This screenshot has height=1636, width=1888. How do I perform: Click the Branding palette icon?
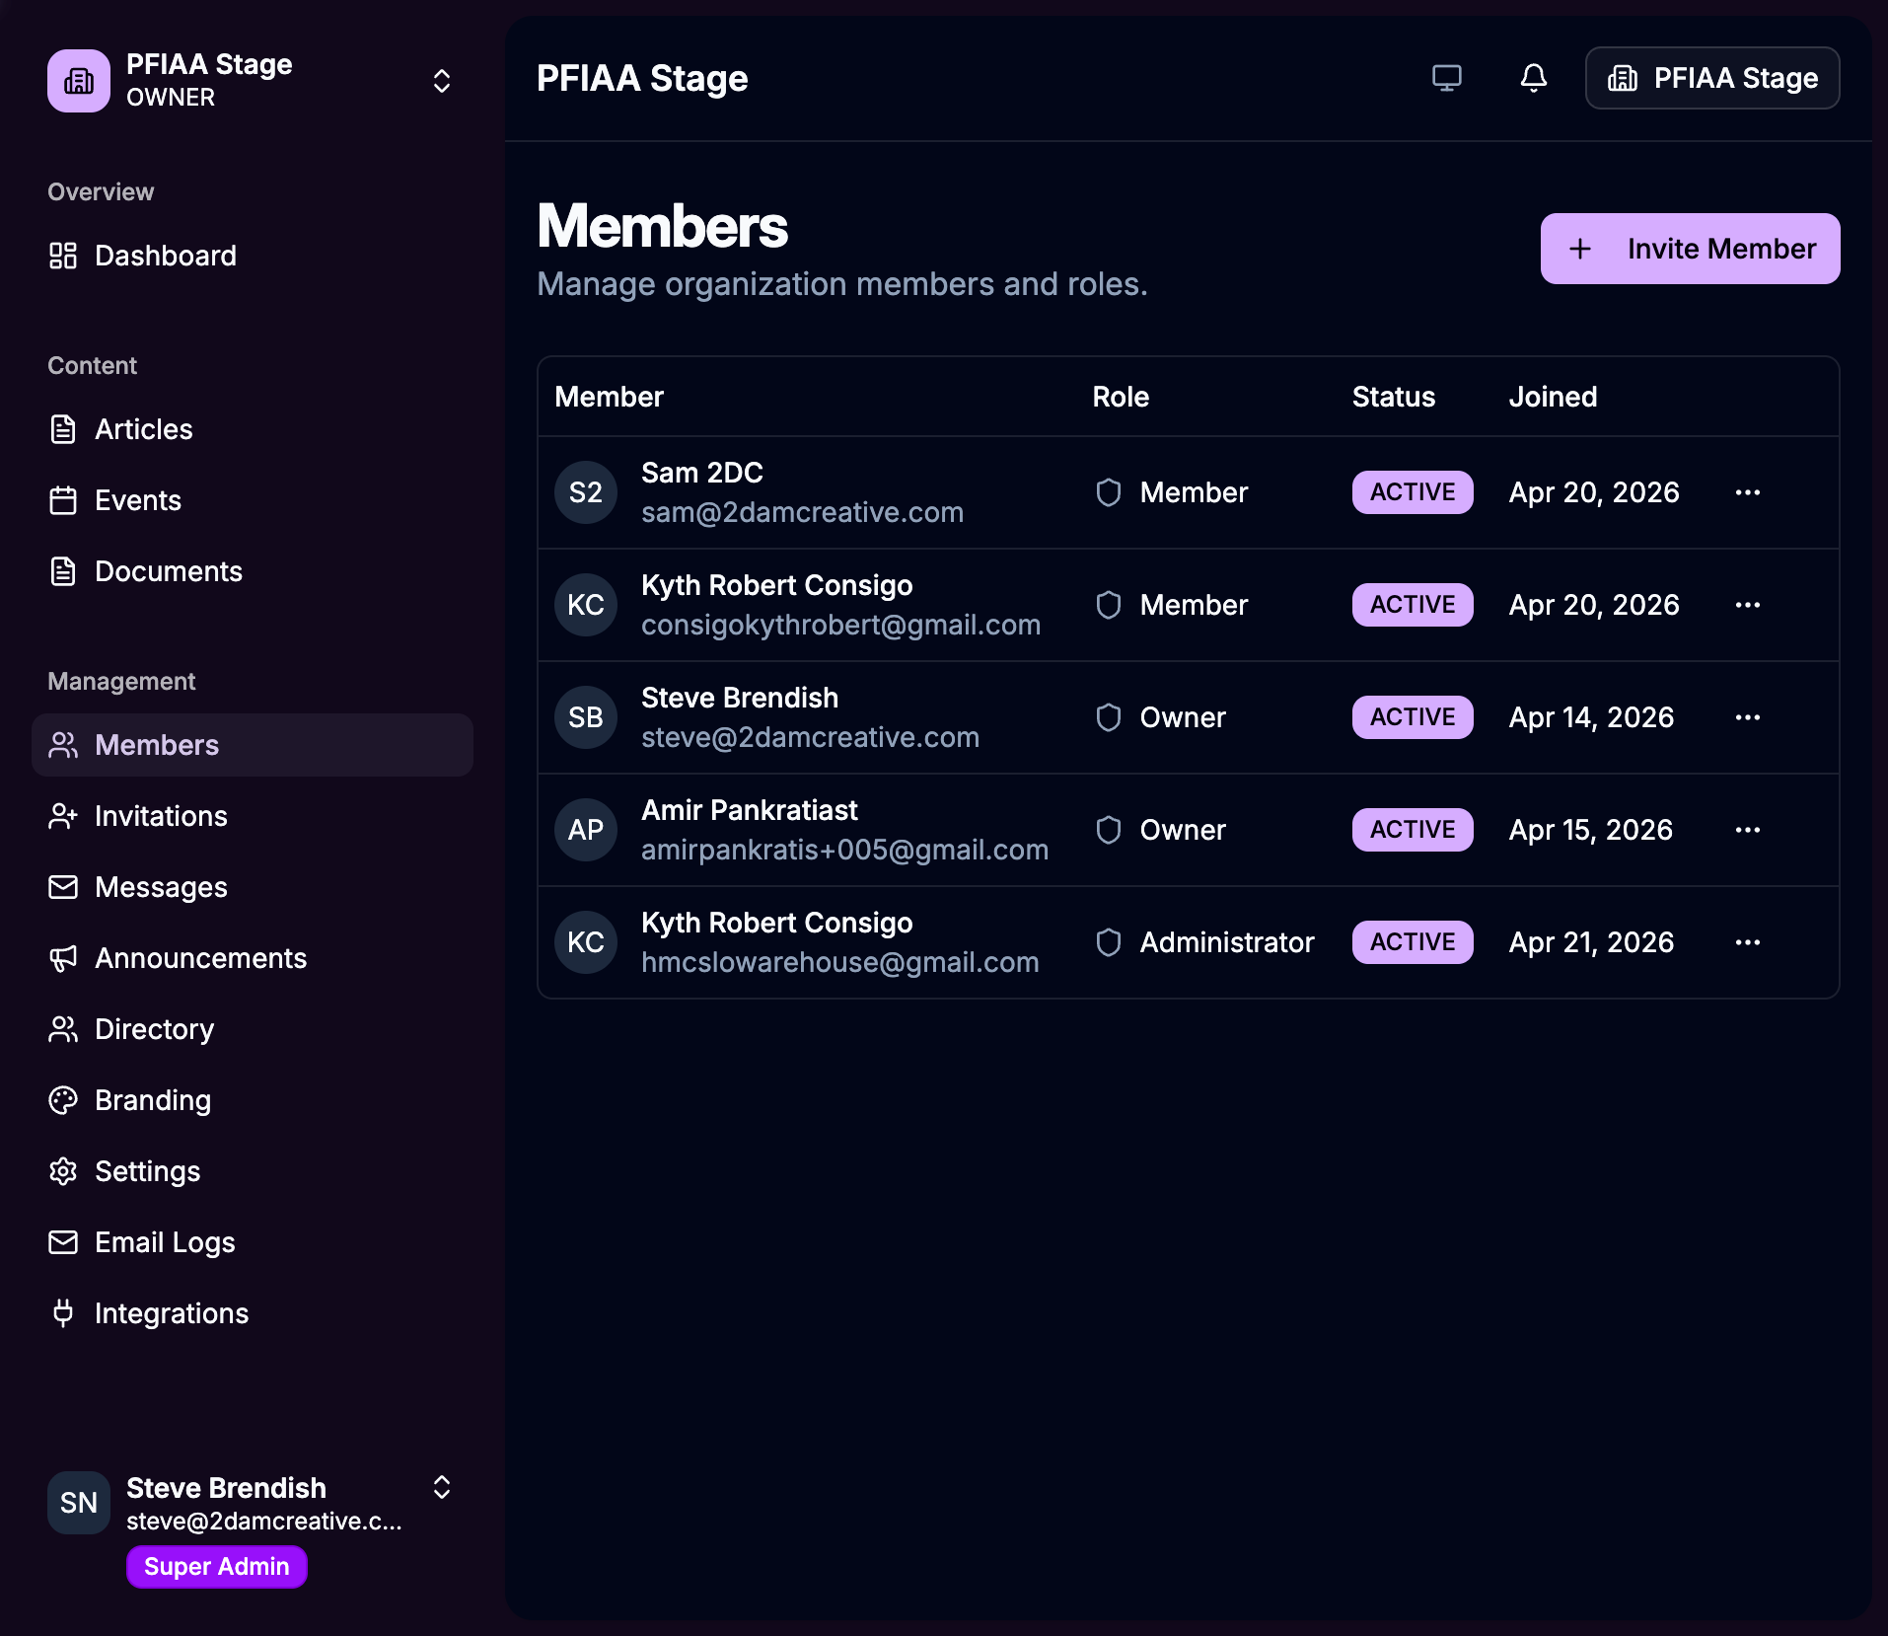coord(63,1100)
